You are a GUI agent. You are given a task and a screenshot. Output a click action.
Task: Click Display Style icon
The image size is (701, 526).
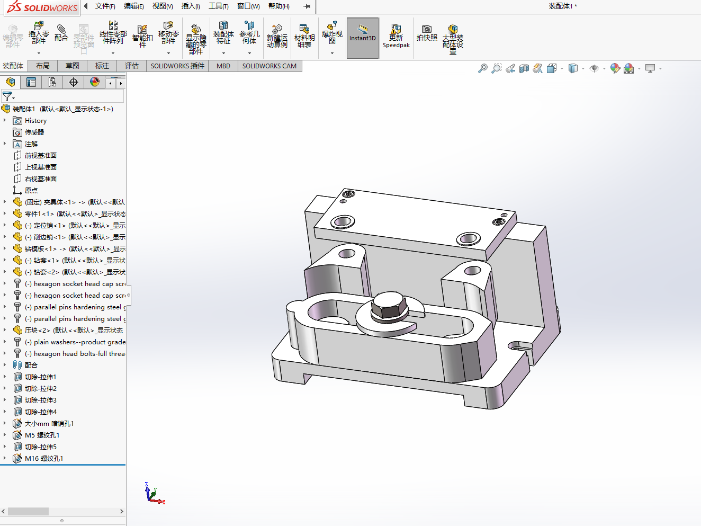point(573,68)
